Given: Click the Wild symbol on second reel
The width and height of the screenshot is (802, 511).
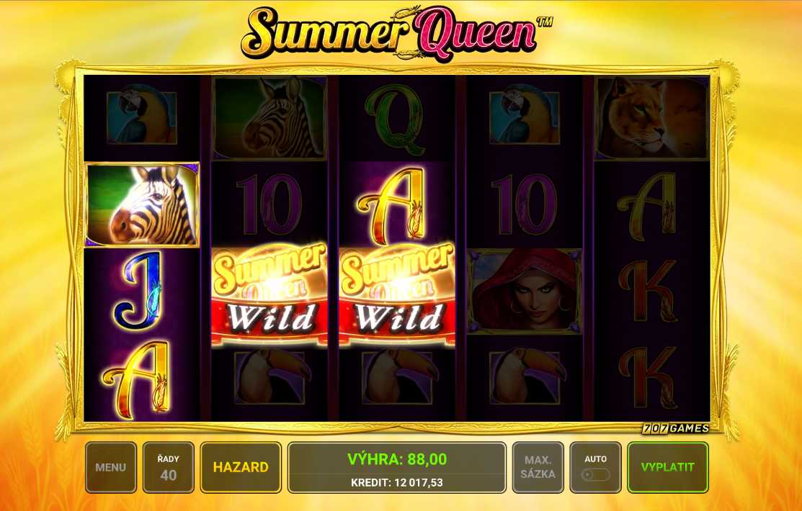Looking at the screenshot, I should 269,295.
